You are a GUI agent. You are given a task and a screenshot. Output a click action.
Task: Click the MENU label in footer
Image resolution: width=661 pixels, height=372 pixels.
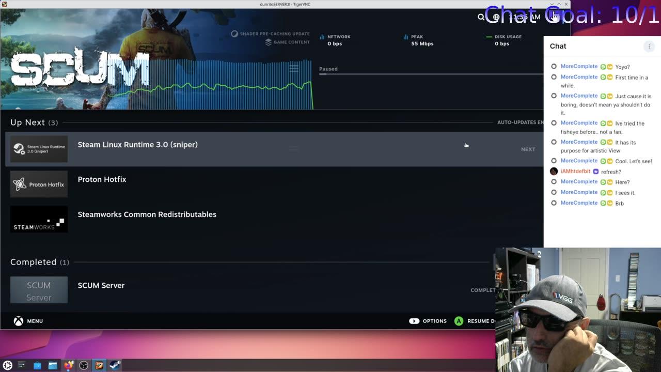(35, 321)
